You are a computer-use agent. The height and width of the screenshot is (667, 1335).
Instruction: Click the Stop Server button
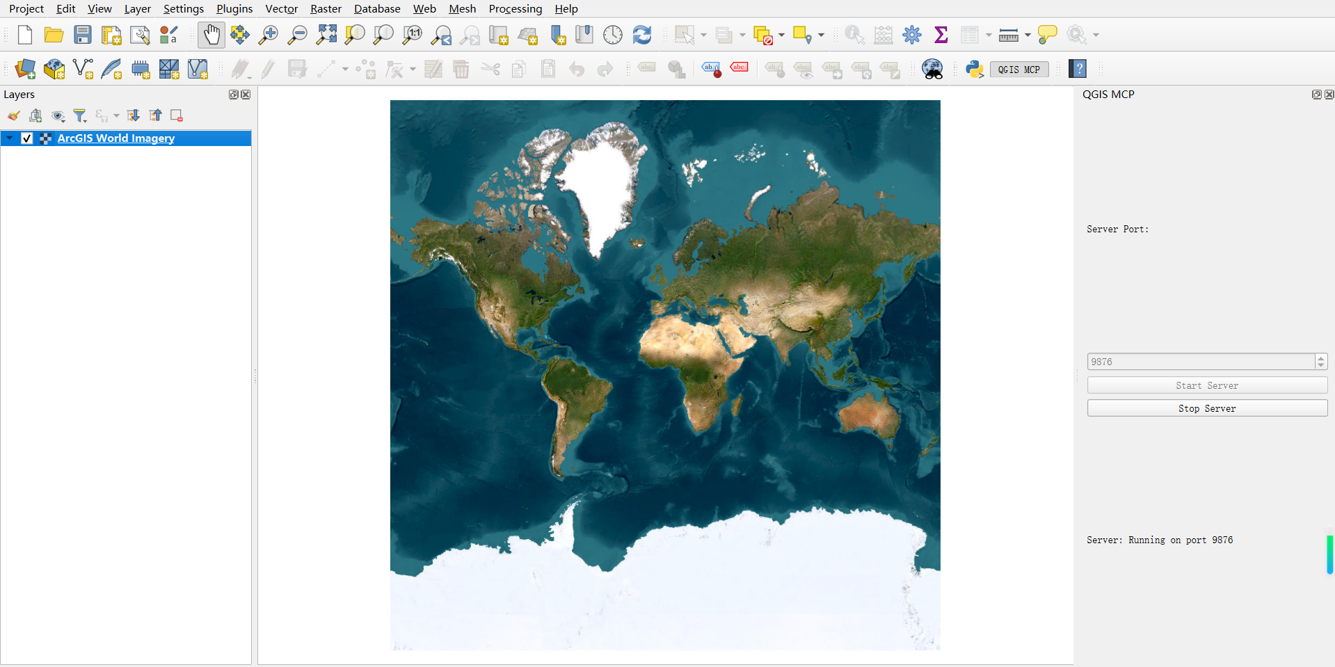(x=1206, y=408)
